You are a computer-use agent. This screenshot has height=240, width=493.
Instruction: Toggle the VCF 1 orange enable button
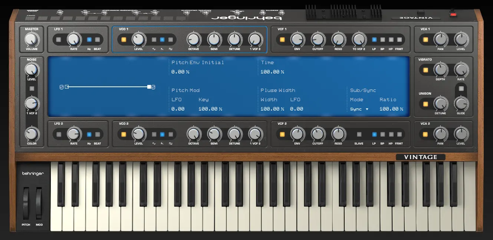click(x=282, y=39)
